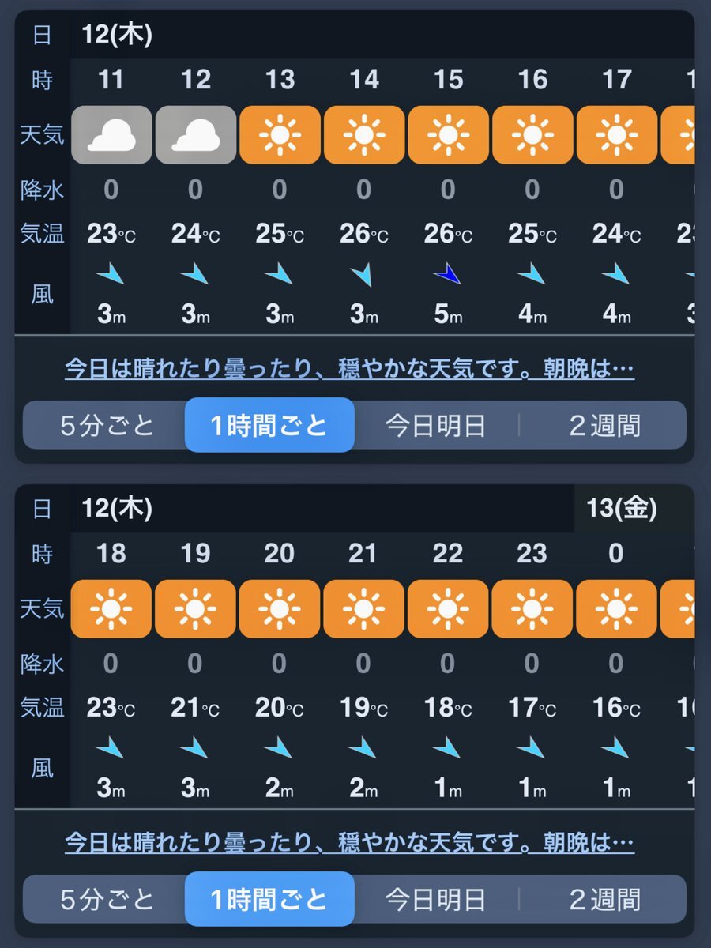This screenshot has height=948, width=711.
Task: Click the cloudy weather icon at 11 o'clock
Action: 111,135
